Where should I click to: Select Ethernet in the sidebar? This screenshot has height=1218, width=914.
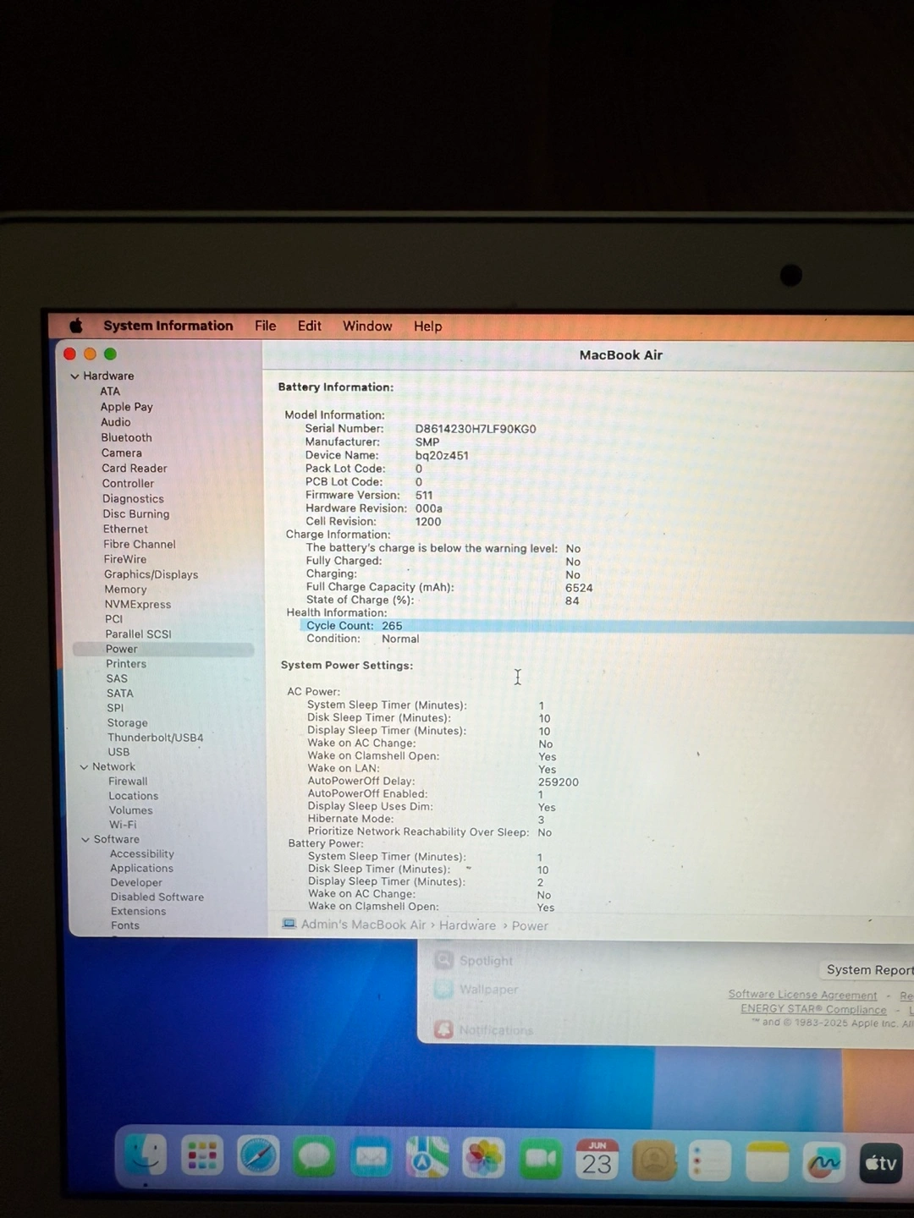tap(125, 529)
